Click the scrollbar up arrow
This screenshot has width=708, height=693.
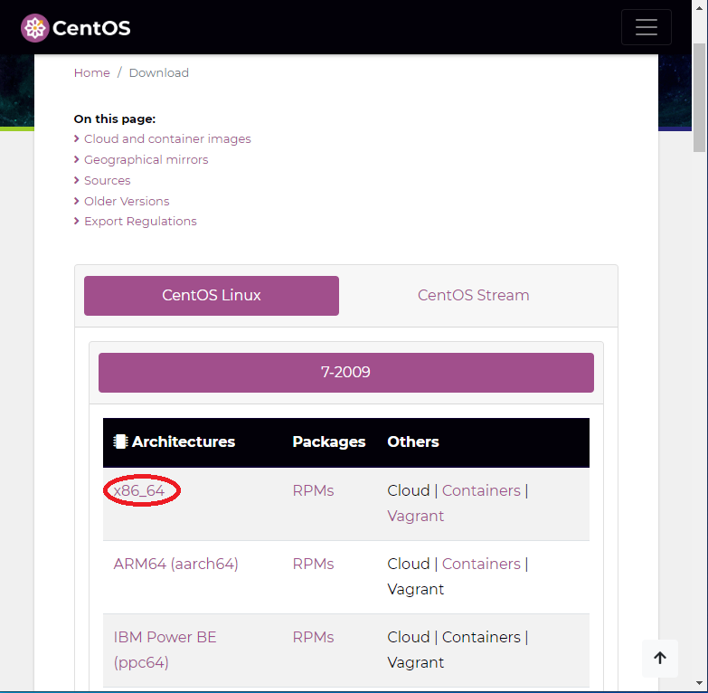(700, 8)
